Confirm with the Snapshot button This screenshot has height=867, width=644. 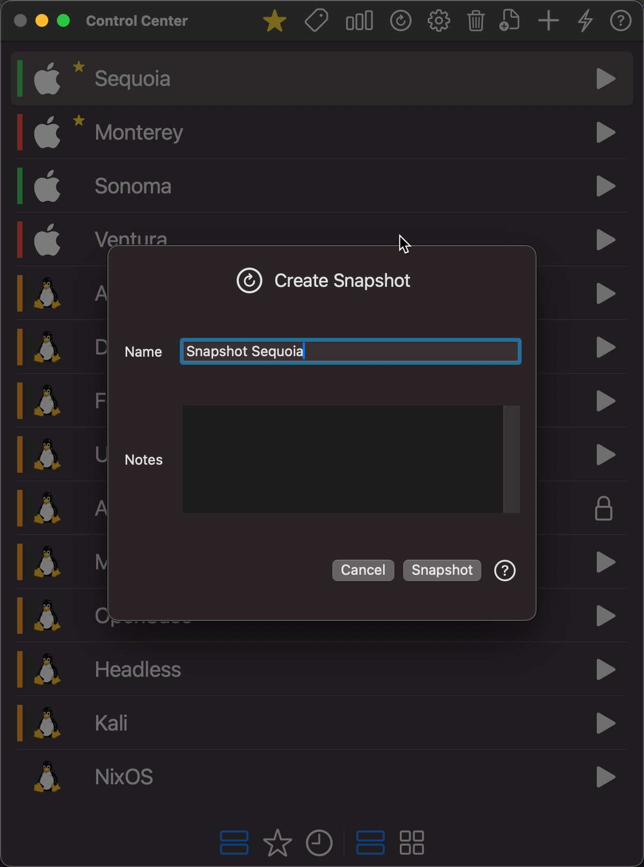coord(442,570)
